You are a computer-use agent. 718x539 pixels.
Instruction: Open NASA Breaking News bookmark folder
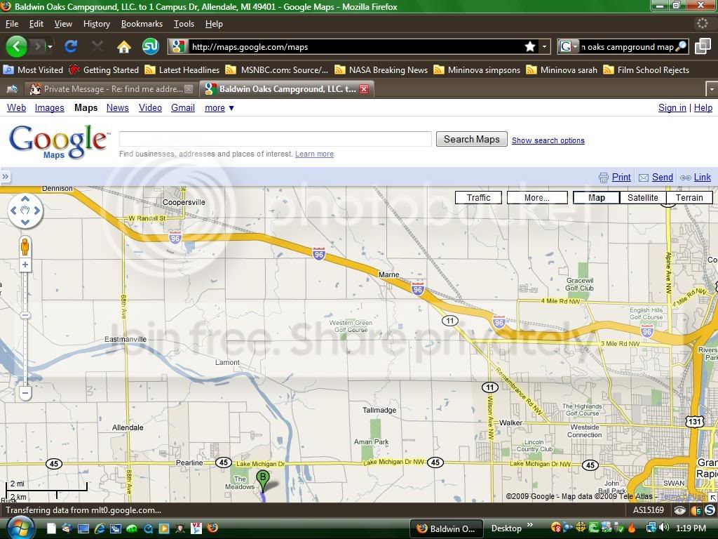pyautogui.click(x=381, y=69)
